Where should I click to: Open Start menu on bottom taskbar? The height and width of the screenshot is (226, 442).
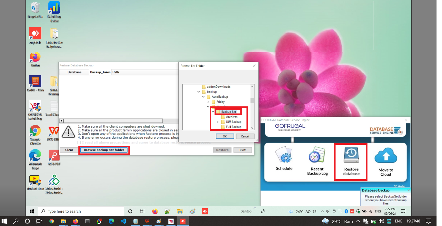pyautogui.click(x=5, y=221)
